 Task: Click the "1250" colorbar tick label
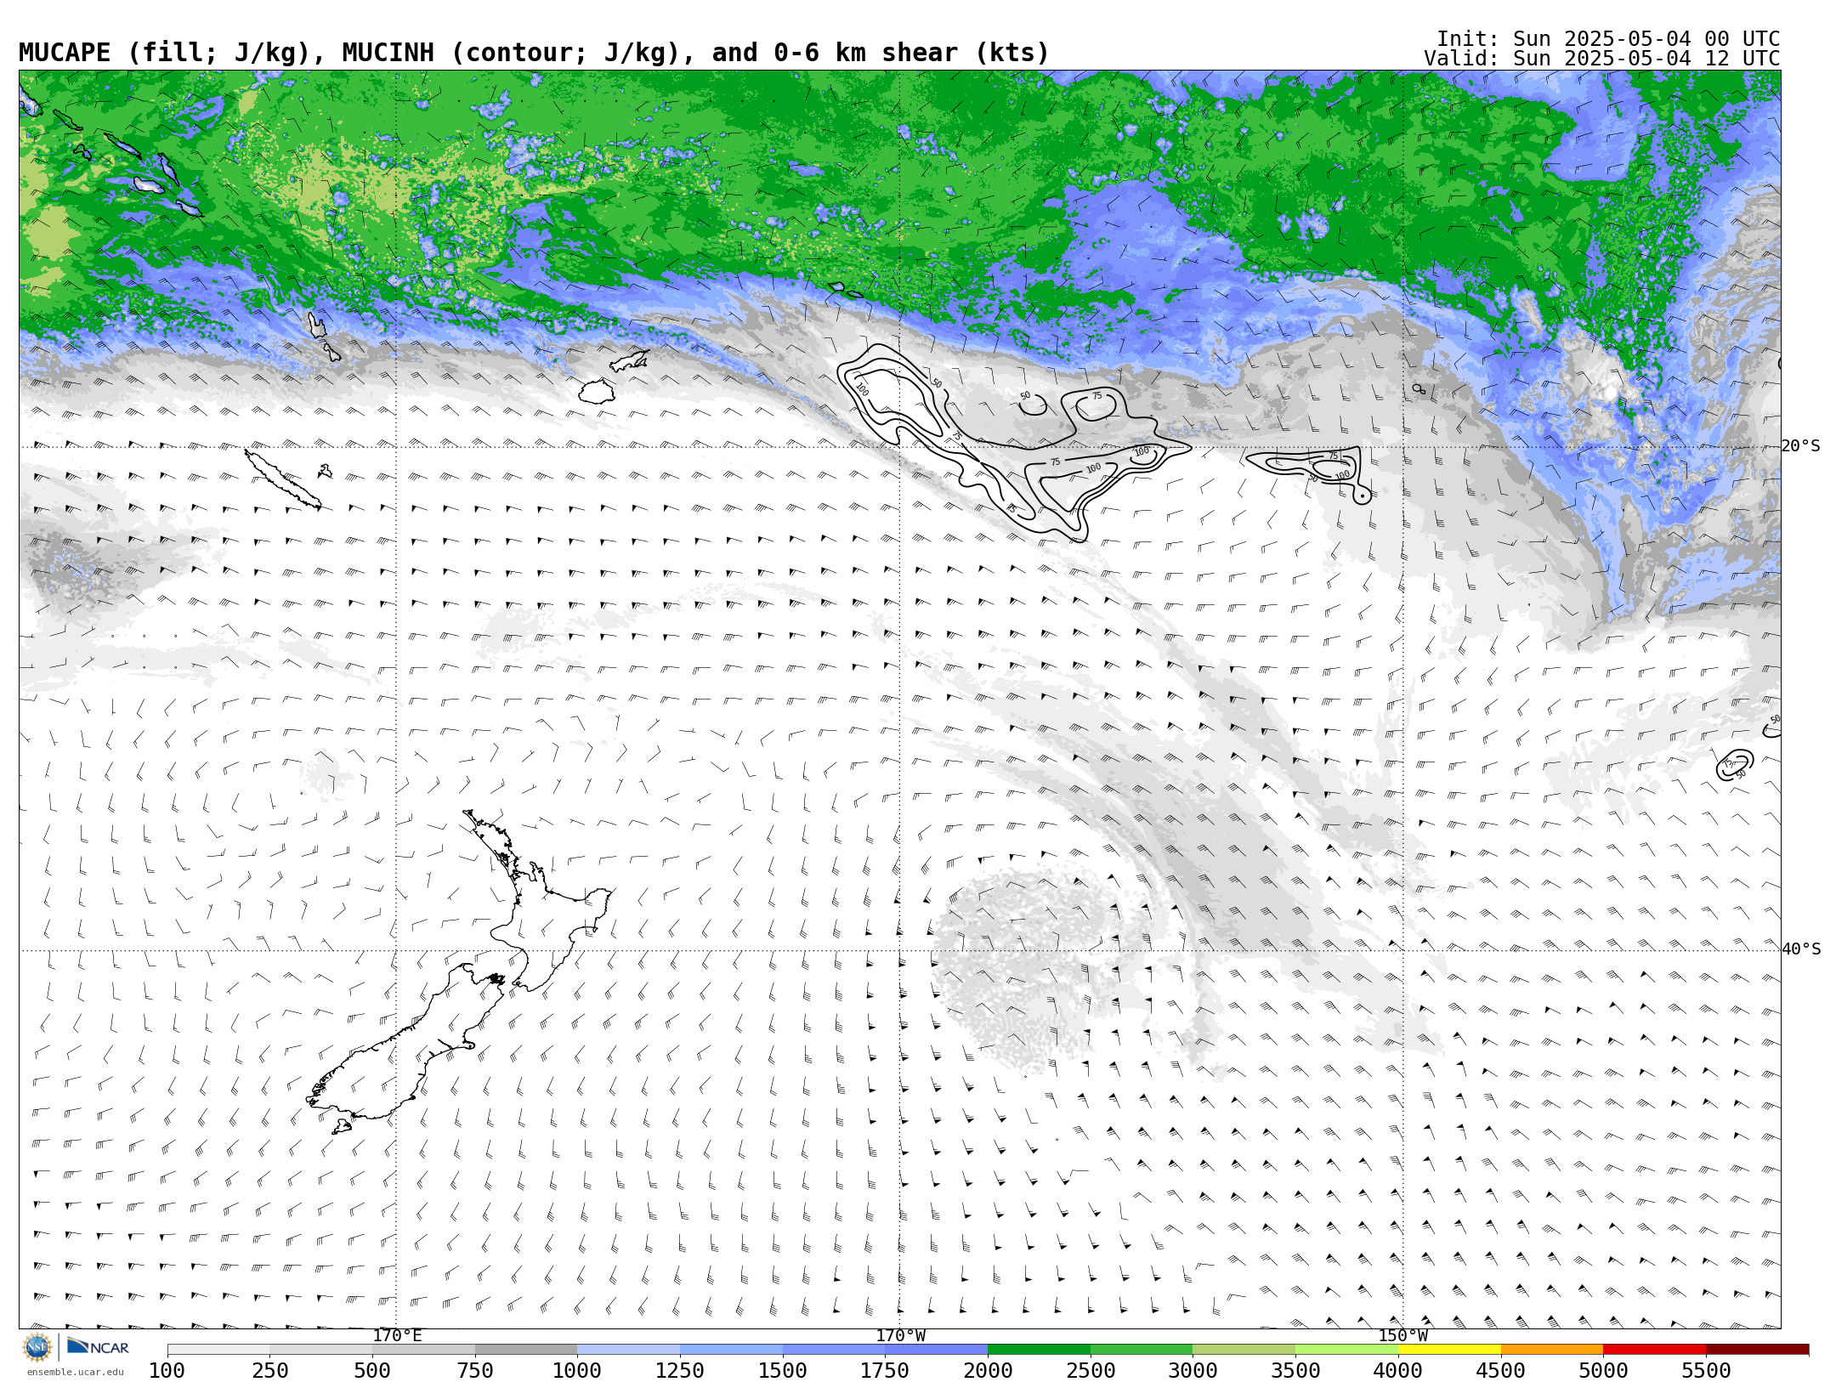pos(680,1371)
